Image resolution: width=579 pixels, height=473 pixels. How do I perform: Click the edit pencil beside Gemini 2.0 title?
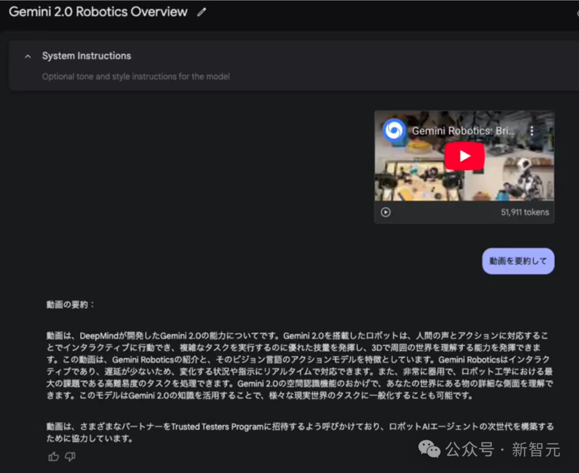(x=201, y=11)
